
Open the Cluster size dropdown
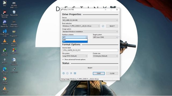click(x=105, y=56)
